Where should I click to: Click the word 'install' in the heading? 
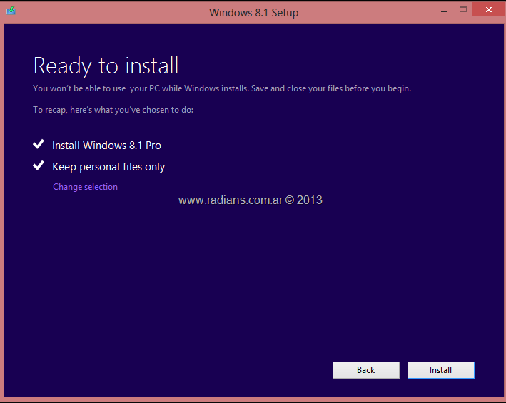pos(151,66)
